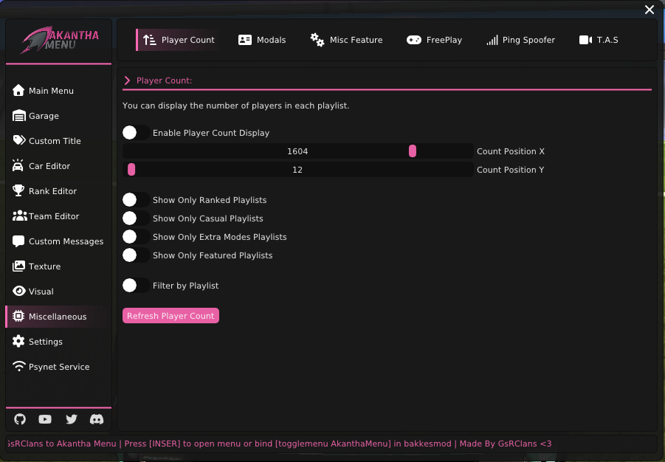Click the Visual eye icon
This screenshot has height=462, width=665.
(19, 292)
